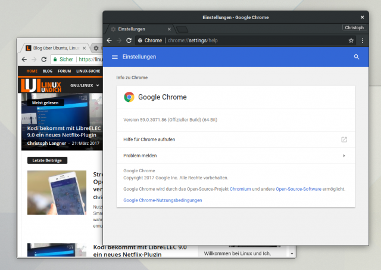Open Chrome three-dot menu
Screen dimensions: 381x270
363,41
